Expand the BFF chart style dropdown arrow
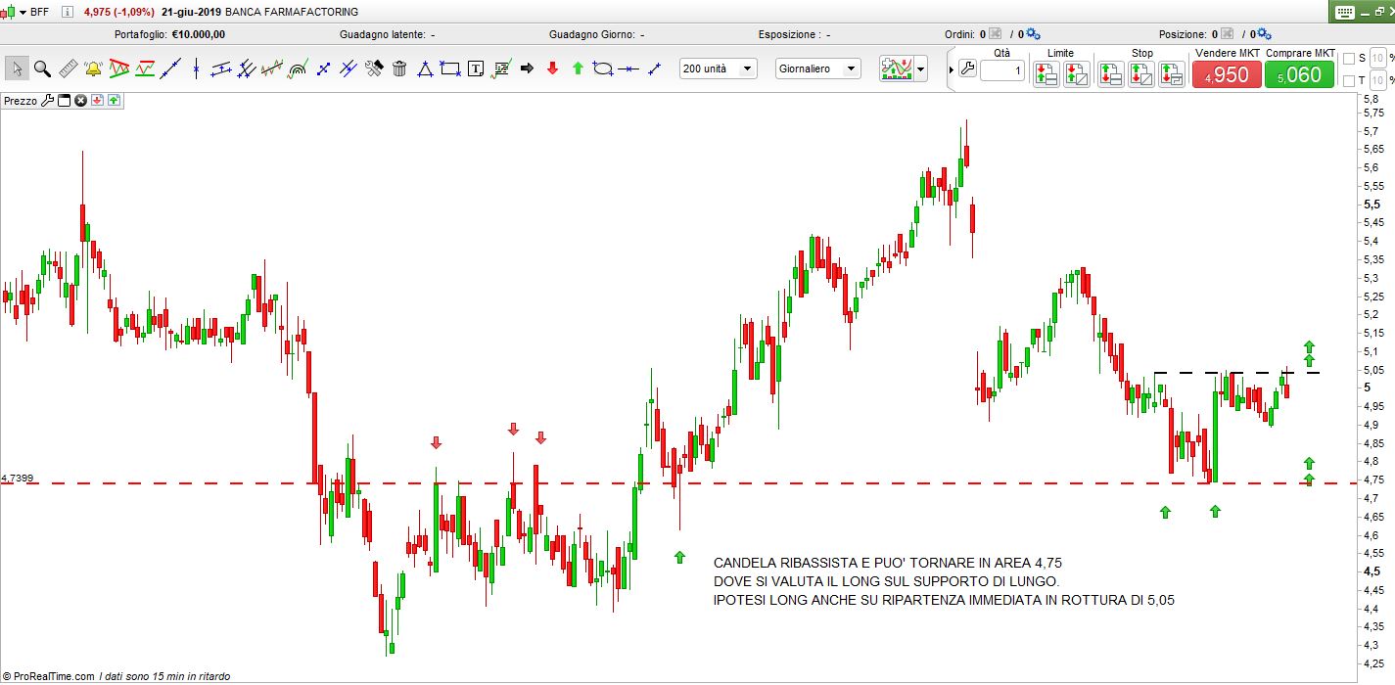 pos(23,12)
